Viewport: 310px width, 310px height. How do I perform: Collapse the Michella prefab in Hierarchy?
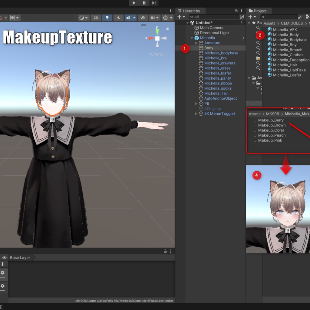point(192,38)
